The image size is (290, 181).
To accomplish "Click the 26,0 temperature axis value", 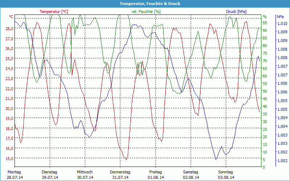I will tap(9, 49).
